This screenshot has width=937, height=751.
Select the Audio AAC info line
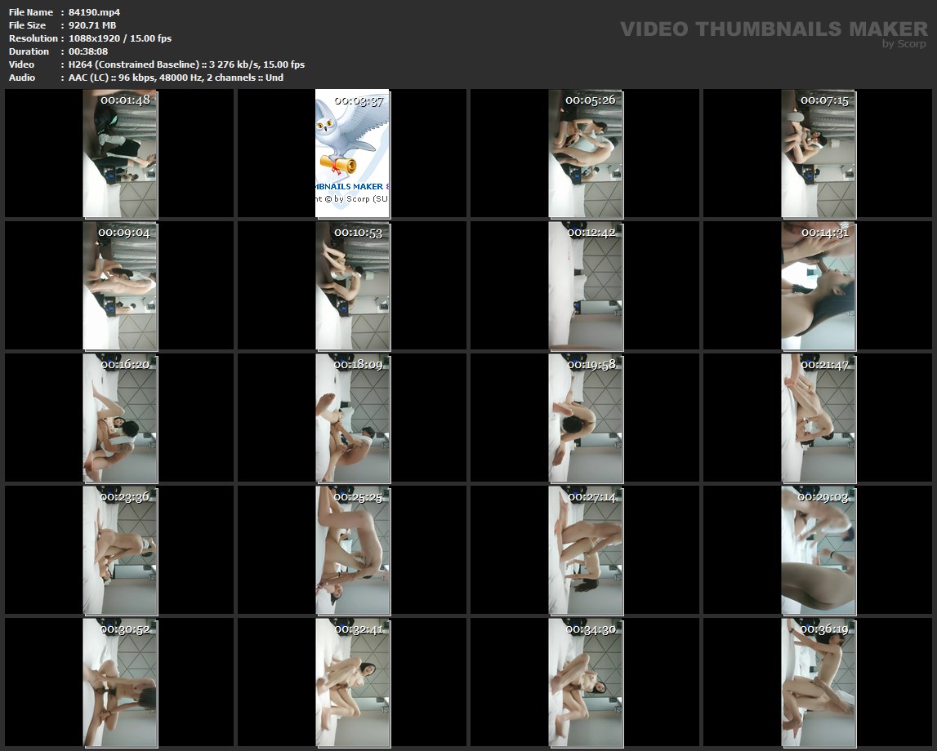(x=176, y=78)
